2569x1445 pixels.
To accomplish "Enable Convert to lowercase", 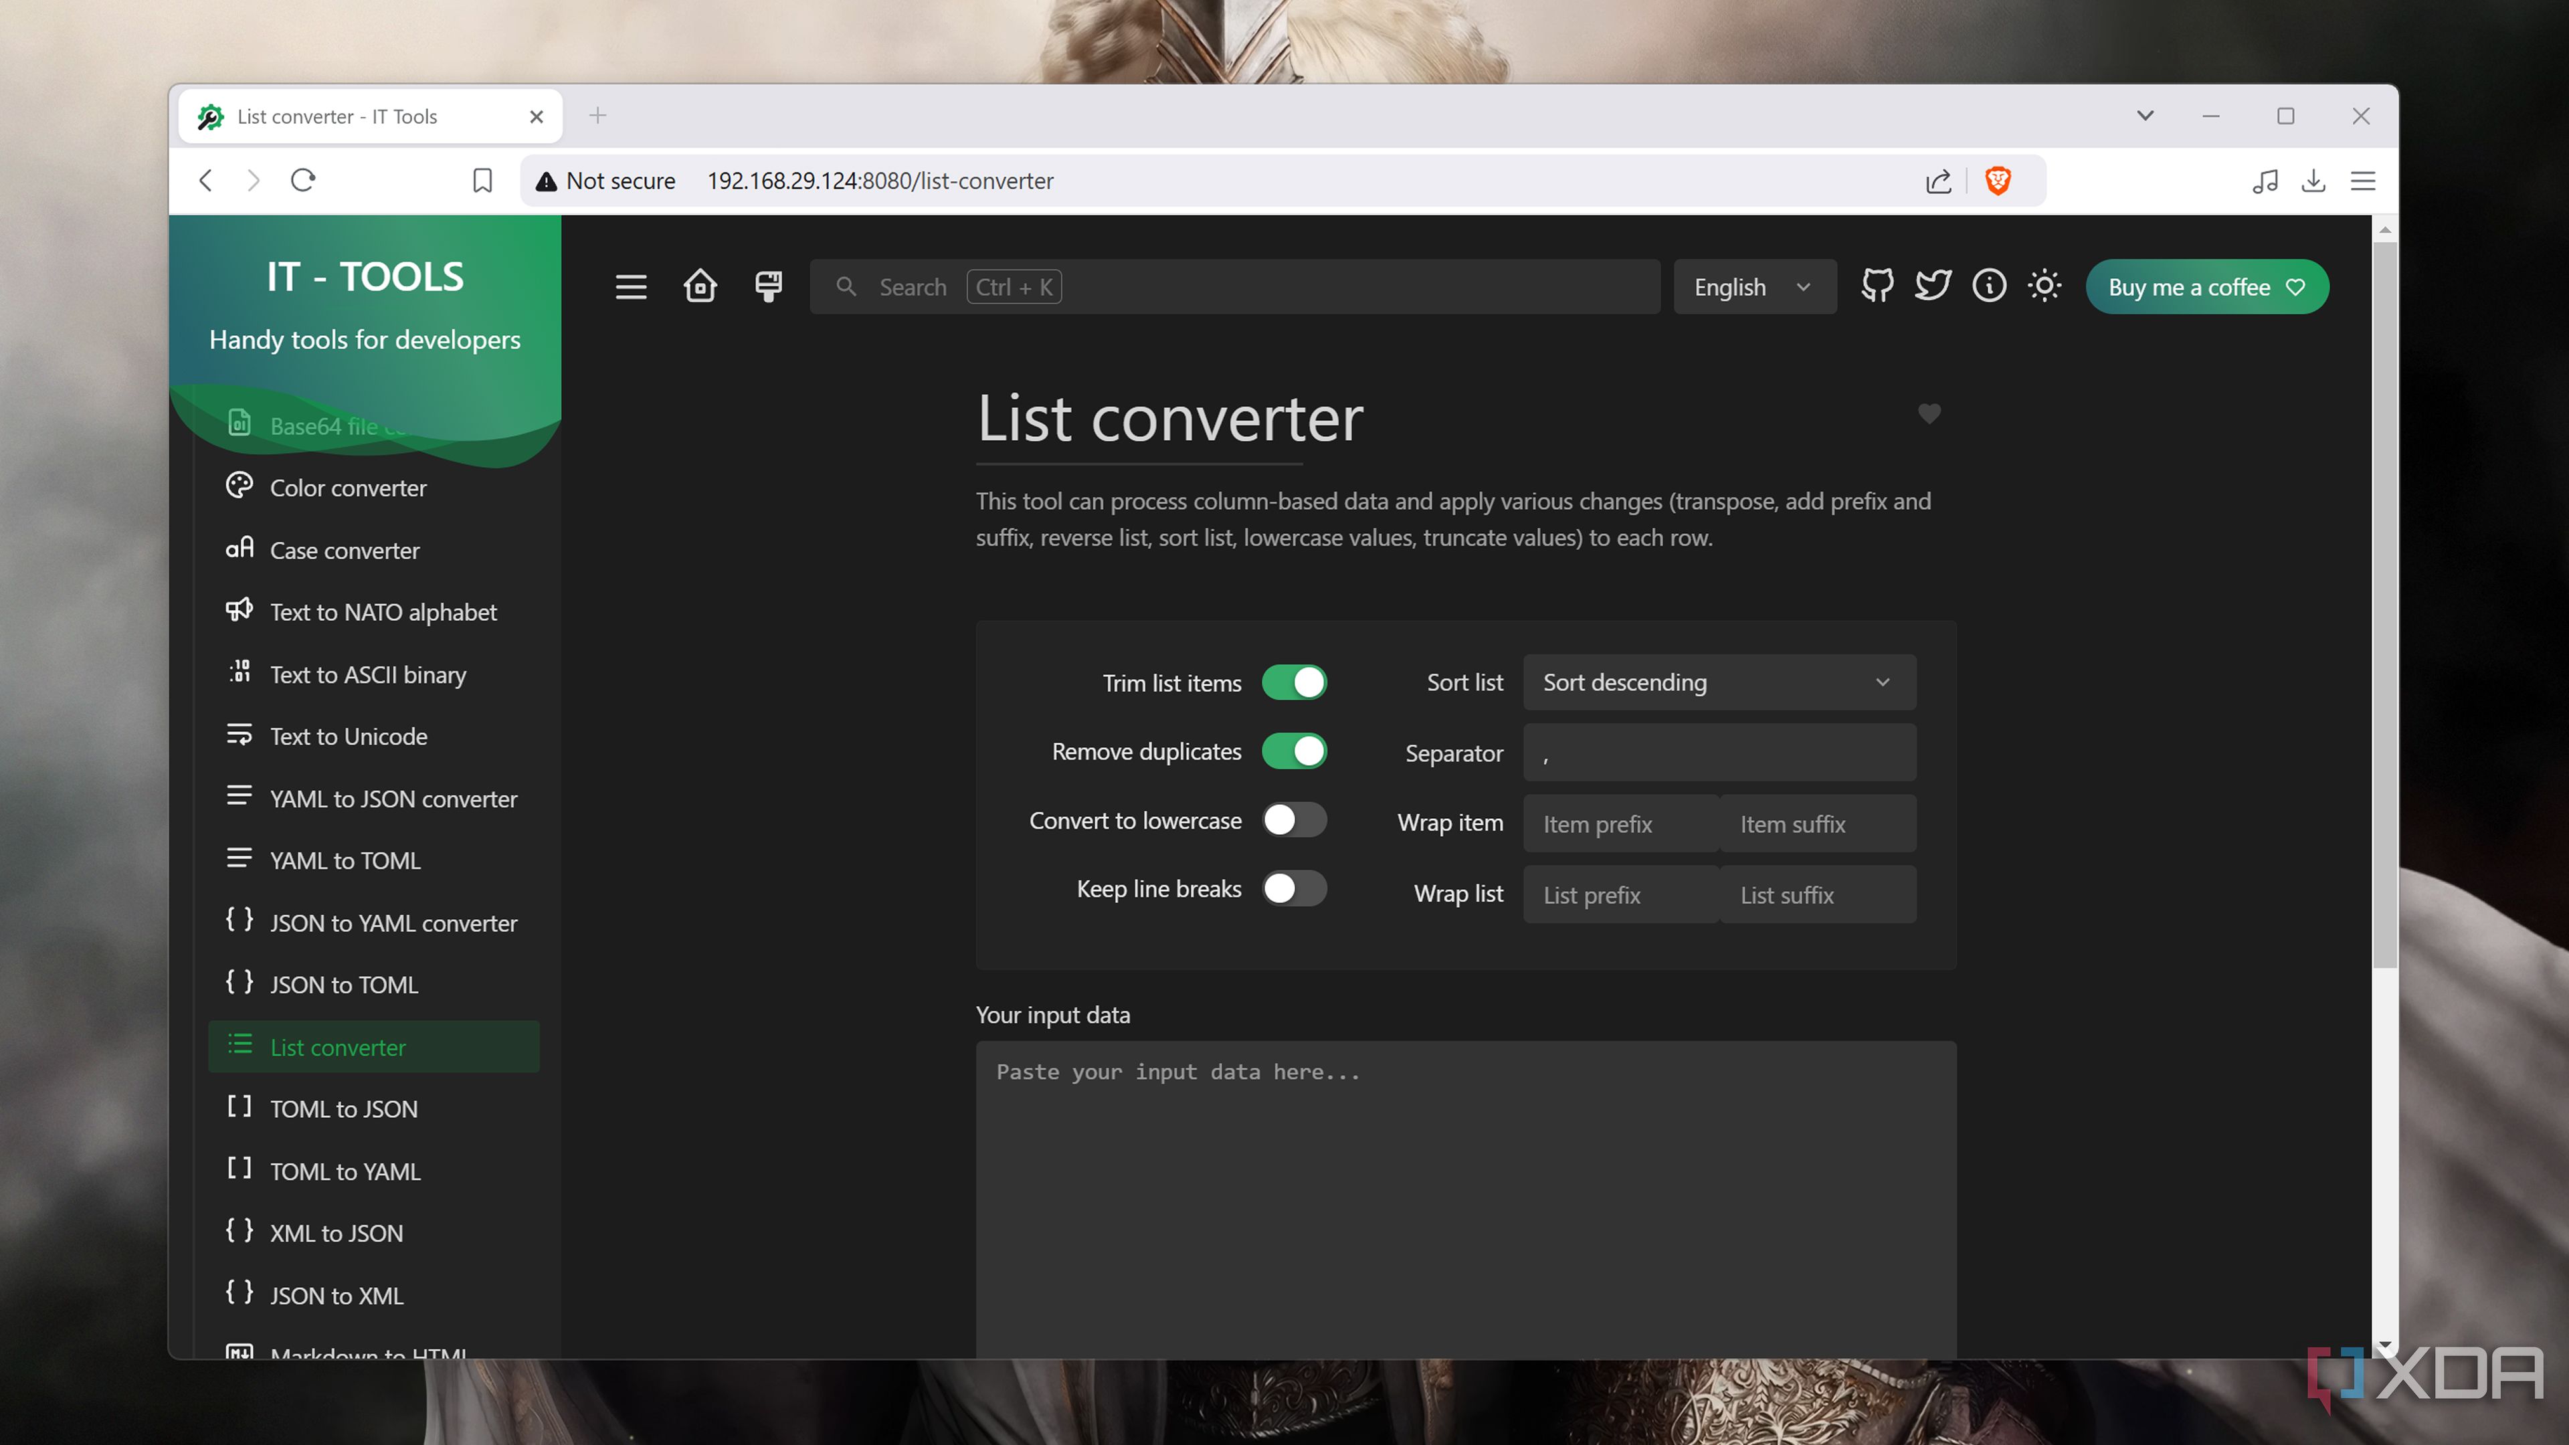I will 1295,820.
